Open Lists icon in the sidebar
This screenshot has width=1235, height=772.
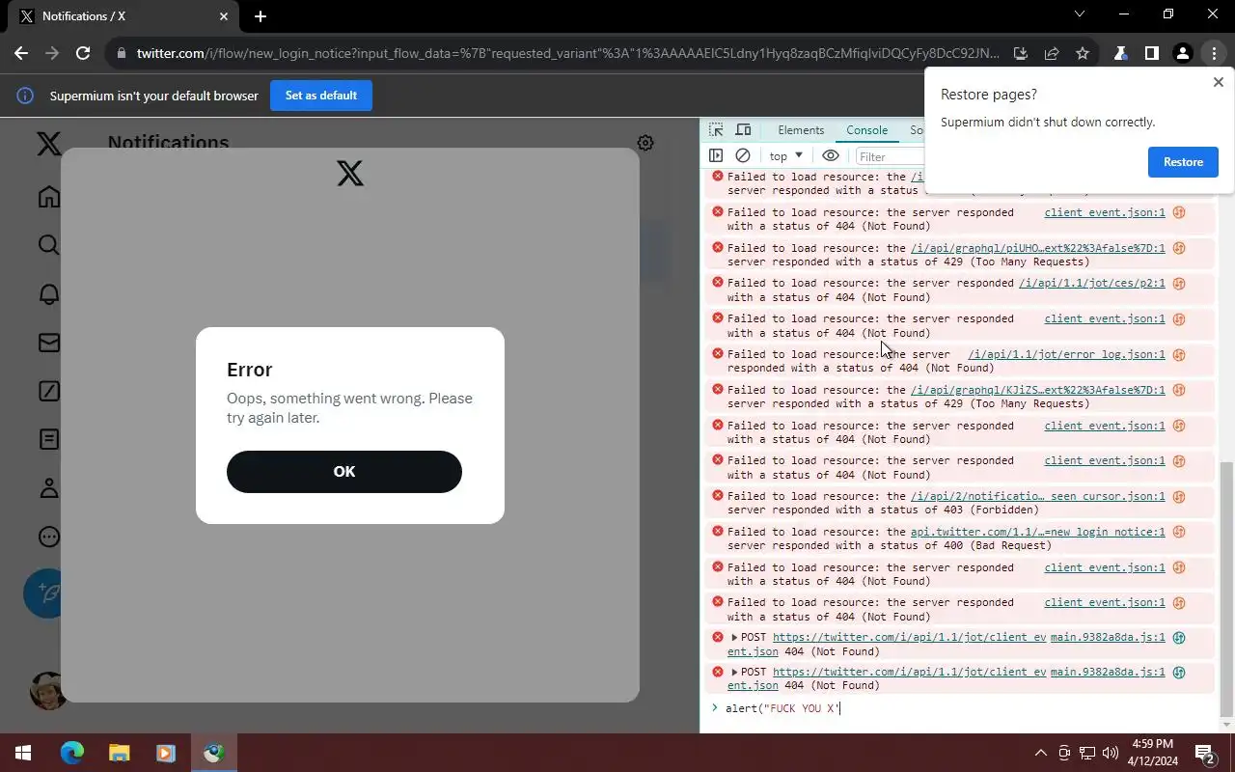coord(48,439)
